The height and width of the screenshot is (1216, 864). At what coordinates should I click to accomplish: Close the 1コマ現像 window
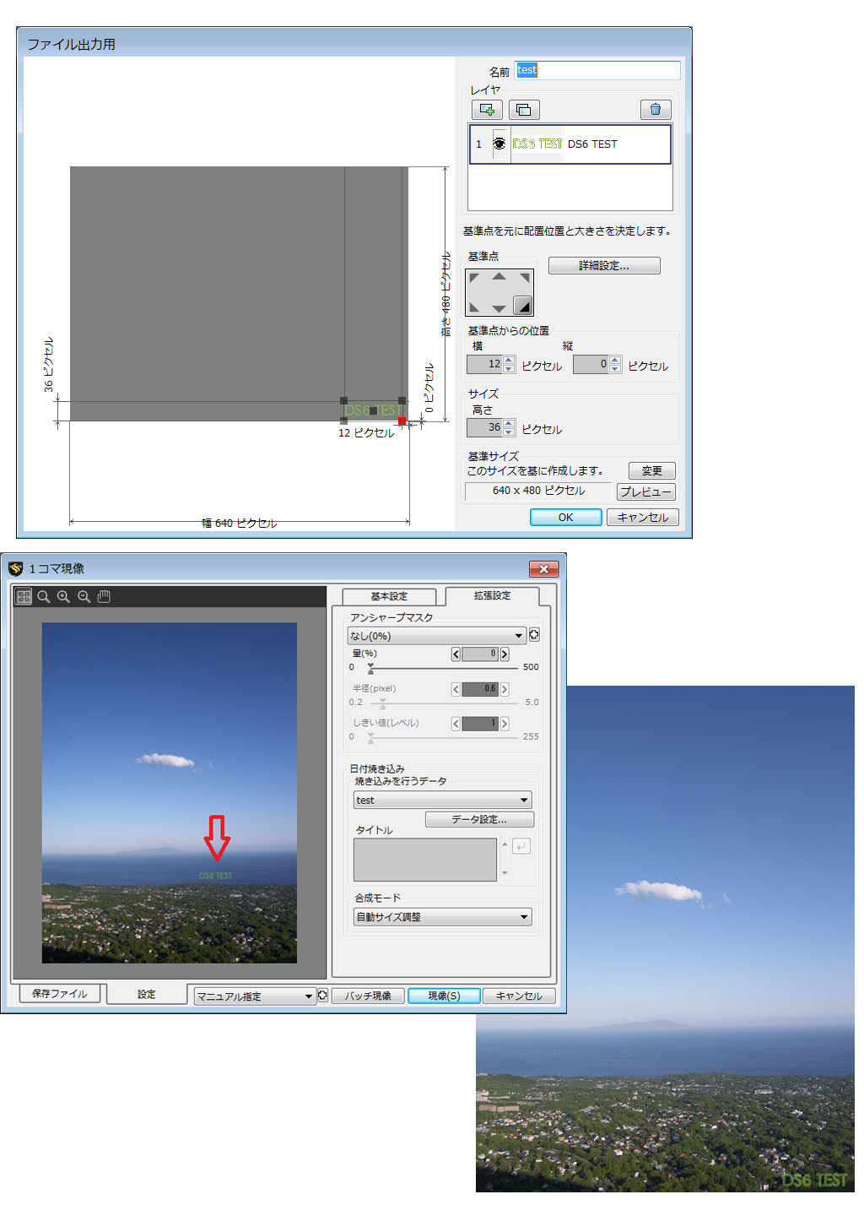[x=543, y=568]
